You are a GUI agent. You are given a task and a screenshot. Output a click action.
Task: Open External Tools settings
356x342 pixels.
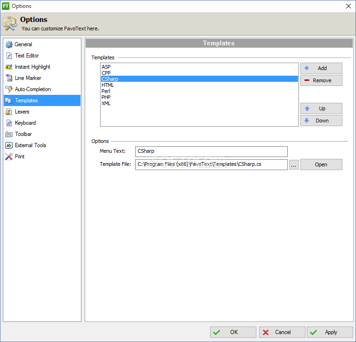tap(42, 145)
